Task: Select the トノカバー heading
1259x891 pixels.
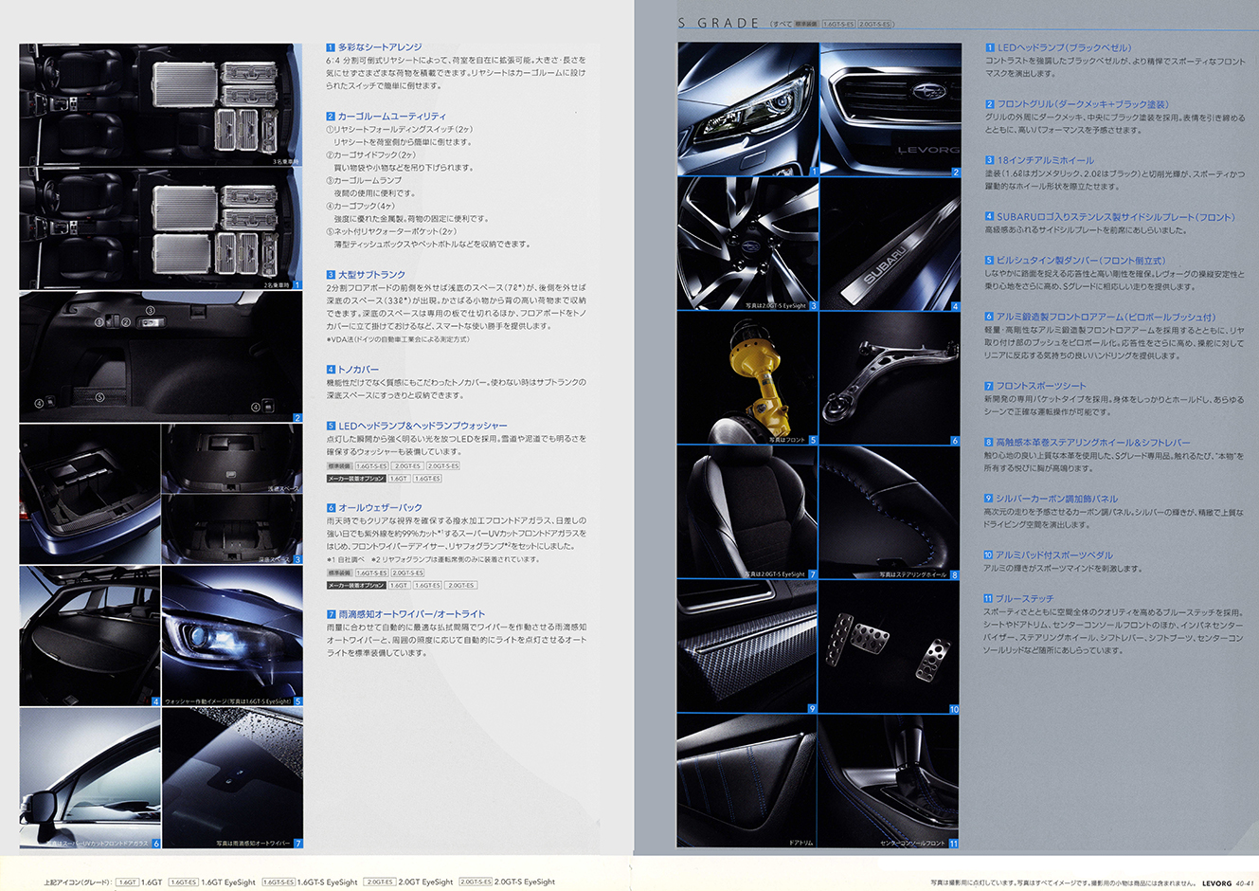Action: point(352,370)
